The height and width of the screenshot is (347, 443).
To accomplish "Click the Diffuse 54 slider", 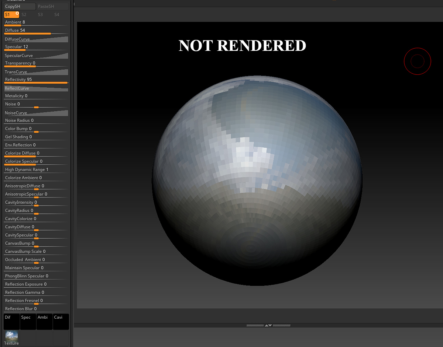I will pyautogui.click(x=36, y=31).
